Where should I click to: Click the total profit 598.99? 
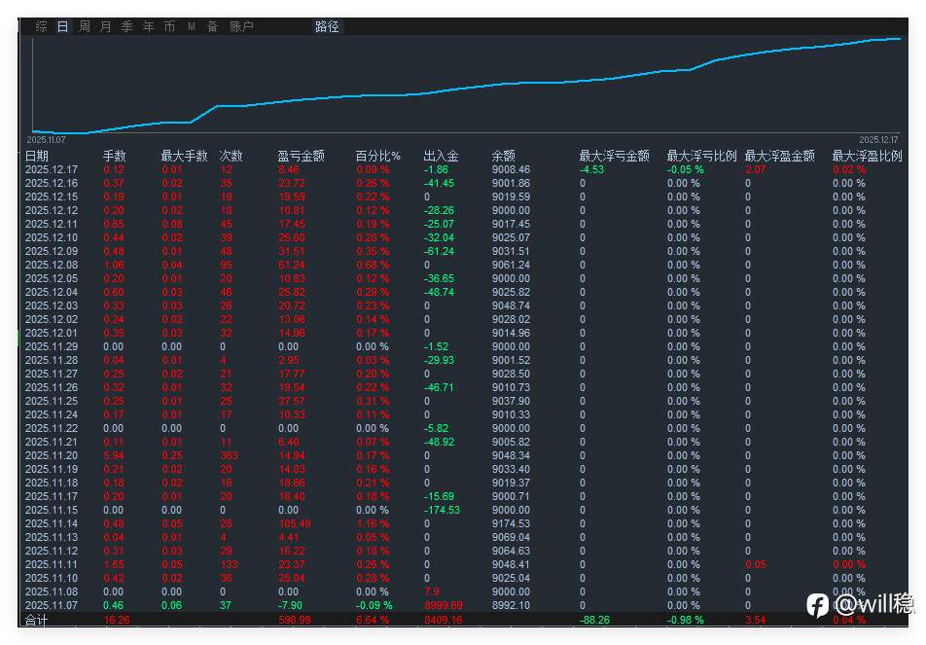click(295, 620)
